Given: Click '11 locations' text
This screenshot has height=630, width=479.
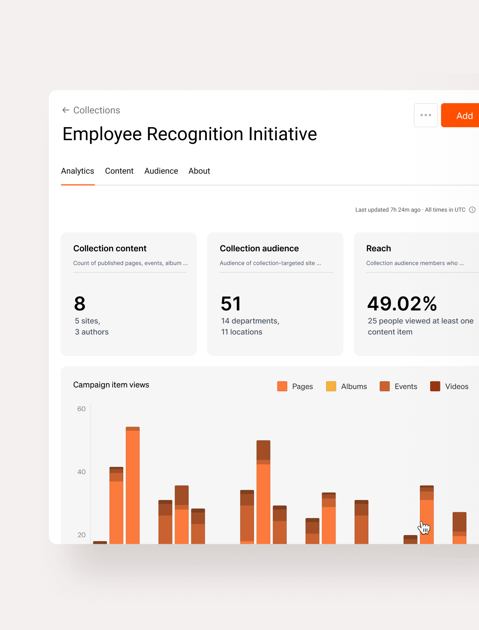Looking at the screenshot, I should point(242,332).
